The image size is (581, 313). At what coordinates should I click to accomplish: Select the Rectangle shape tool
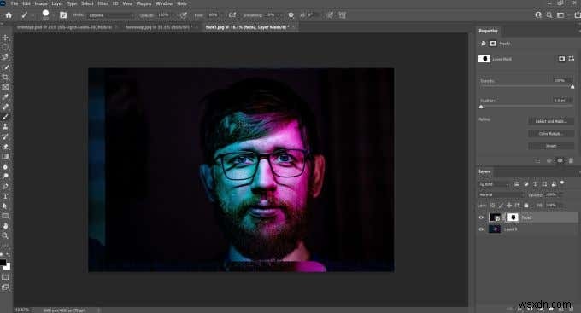pos(5,216)
